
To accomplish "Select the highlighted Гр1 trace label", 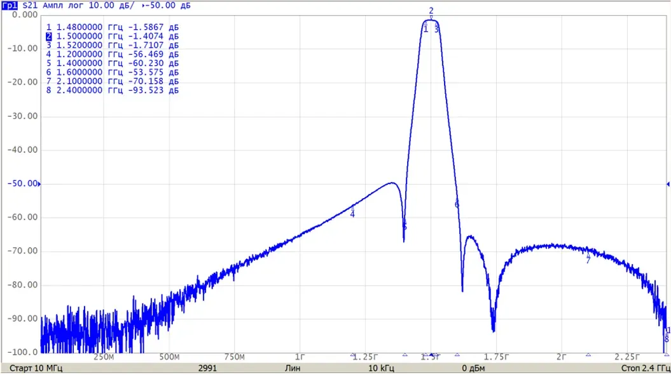I will (10, 6).
